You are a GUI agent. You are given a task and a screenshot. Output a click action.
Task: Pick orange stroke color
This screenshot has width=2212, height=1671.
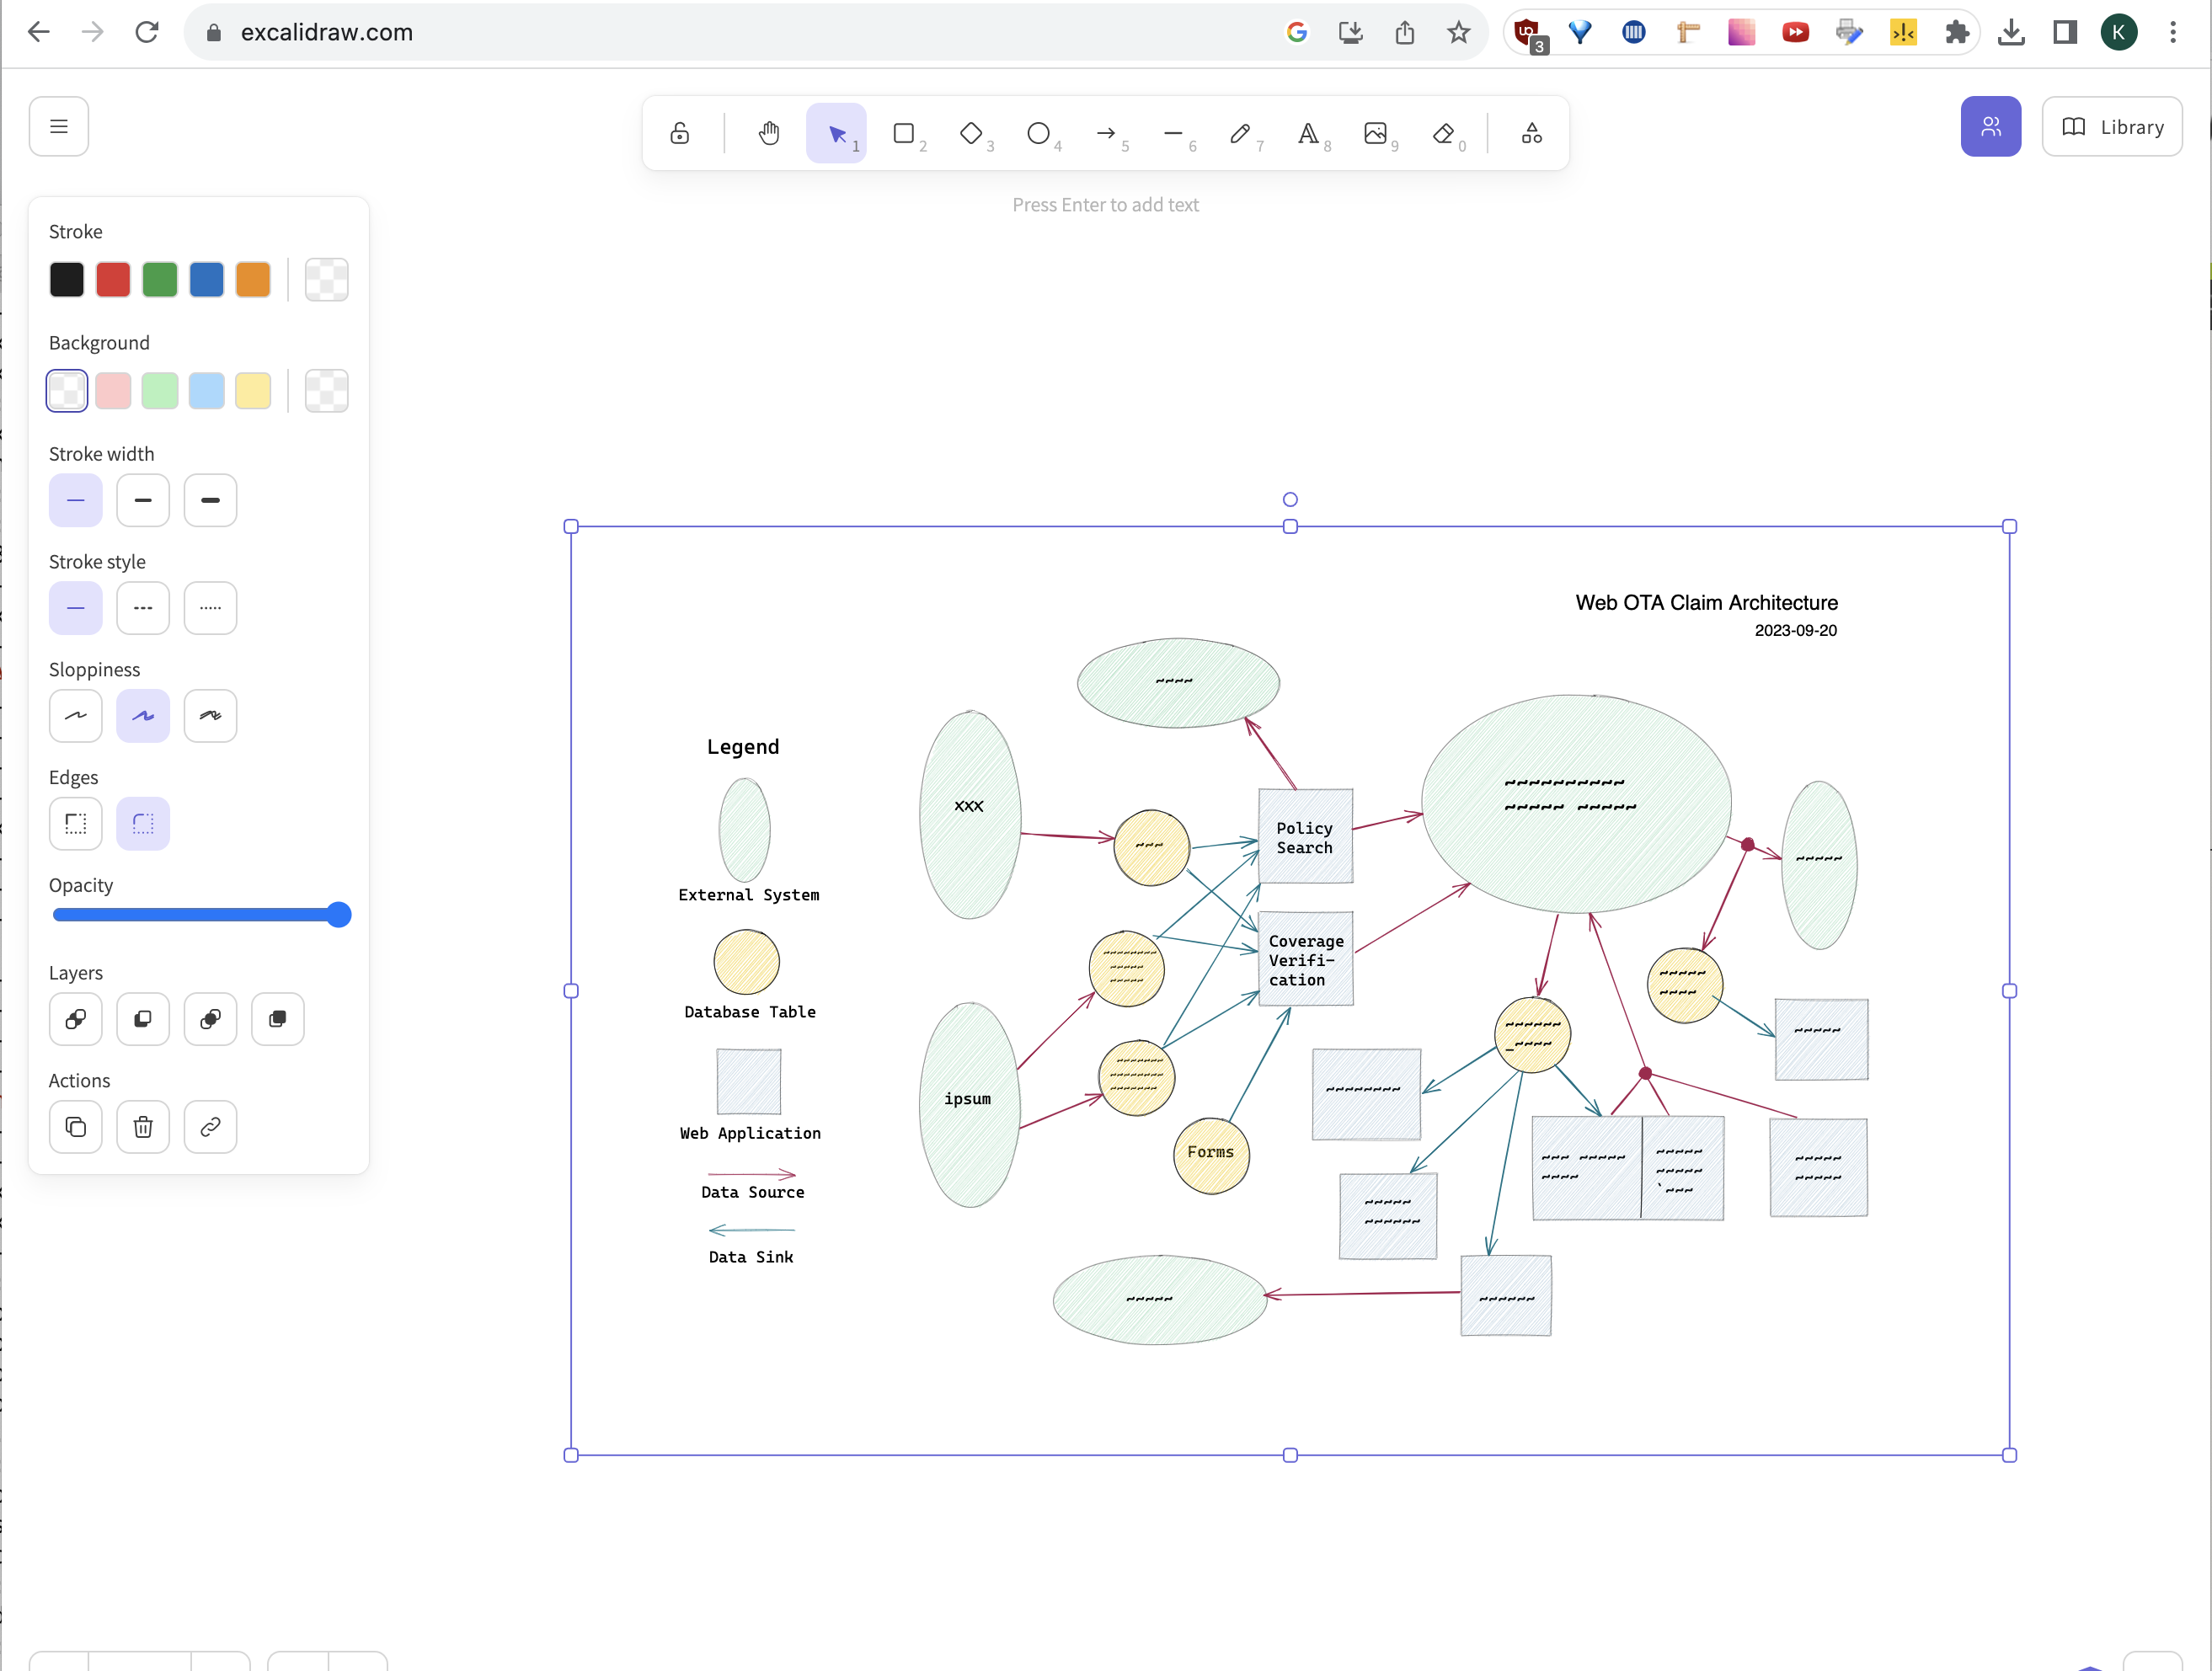click(253, 279)
